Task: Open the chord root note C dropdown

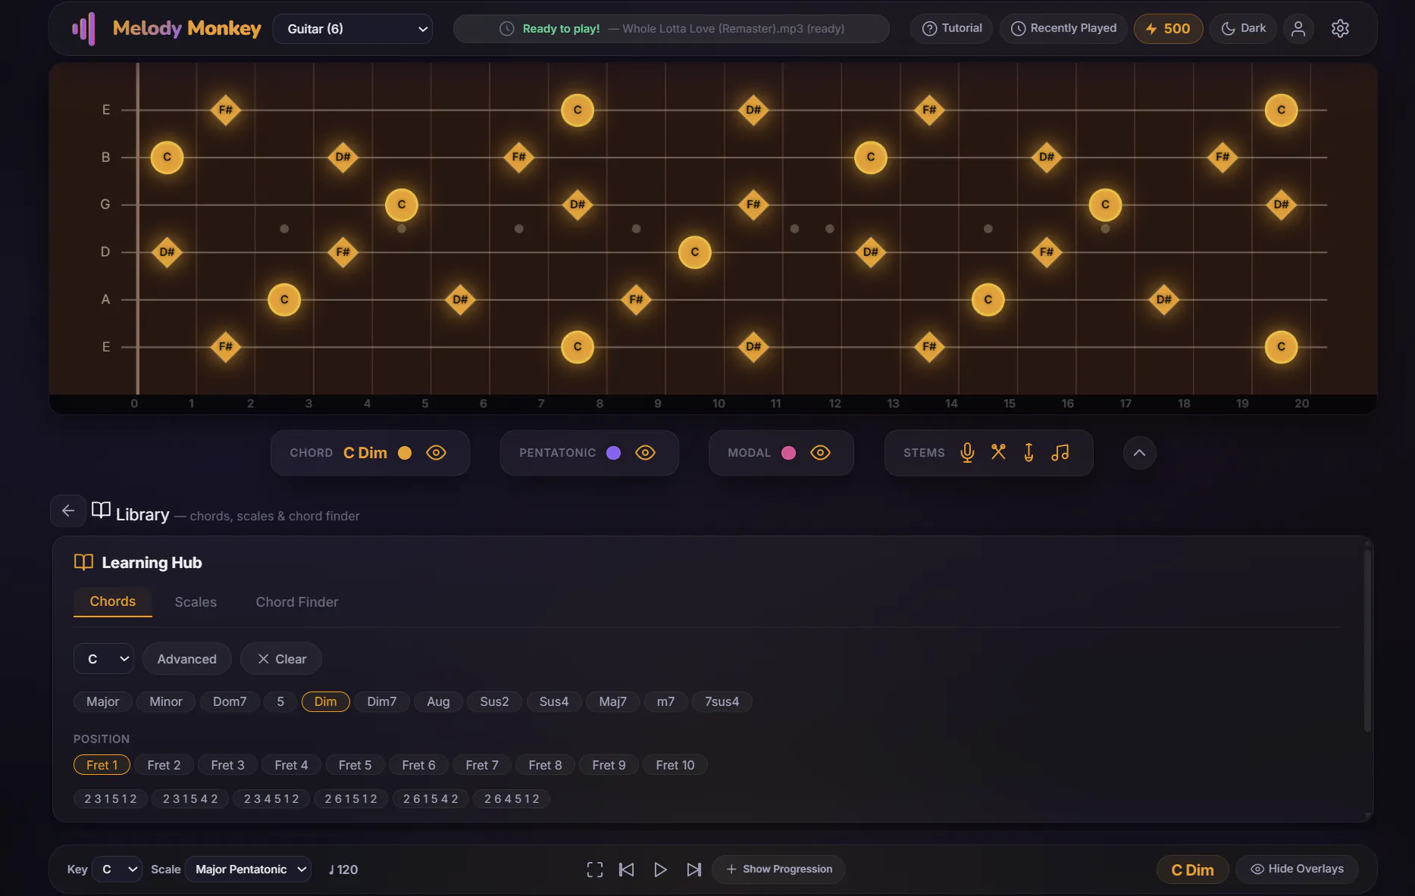Action: point(104,659)
